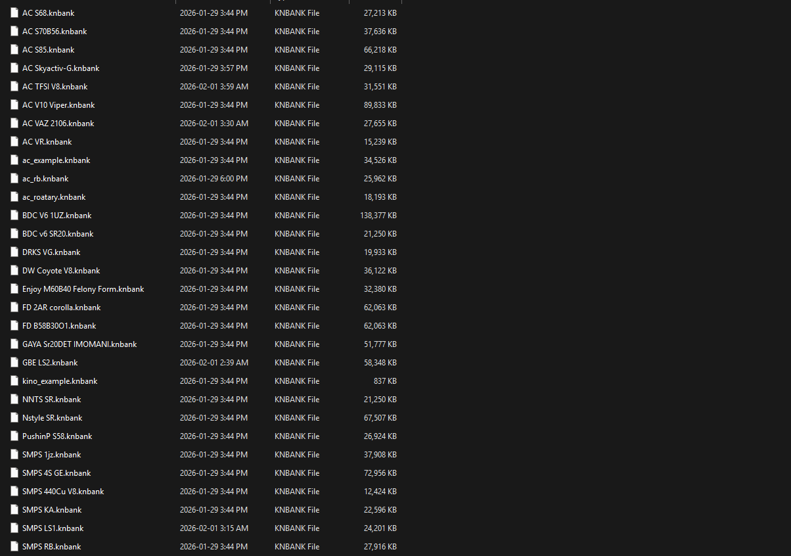
Task: Select the BDC V6 1UZ.knbank file icon
Action: [x=15, y=216]
